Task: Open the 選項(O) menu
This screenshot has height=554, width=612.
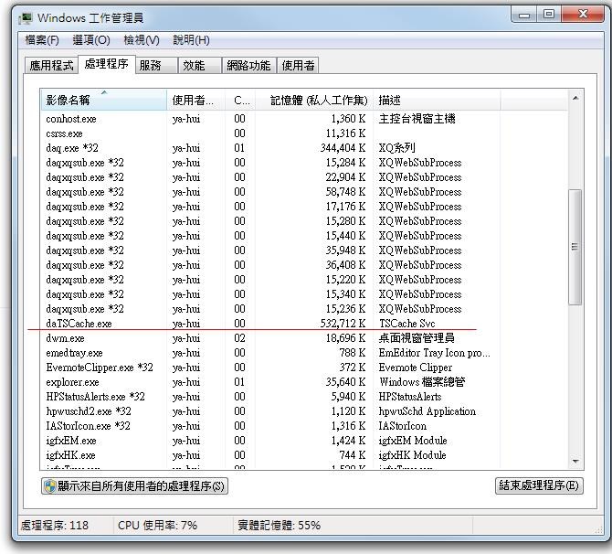Action: [x=91, y=40]
